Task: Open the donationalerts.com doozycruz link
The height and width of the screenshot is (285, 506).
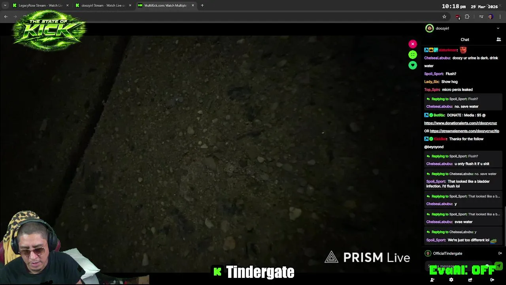Action: 461,123
